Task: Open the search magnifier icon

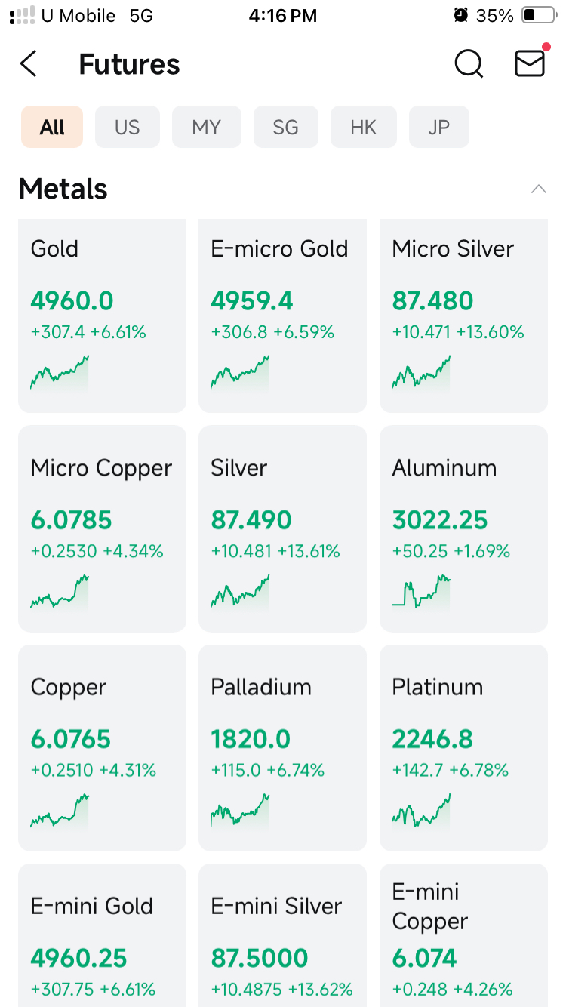Action: pos(469,64)
